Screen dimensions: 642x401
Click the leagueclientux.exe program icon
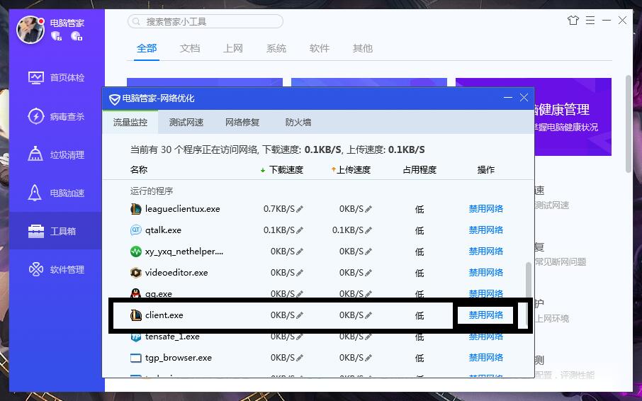(136, 209)
